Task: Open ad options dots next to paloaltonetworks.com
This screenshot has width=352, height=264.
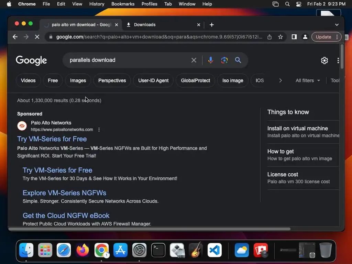Action: (x=99, y=130)
